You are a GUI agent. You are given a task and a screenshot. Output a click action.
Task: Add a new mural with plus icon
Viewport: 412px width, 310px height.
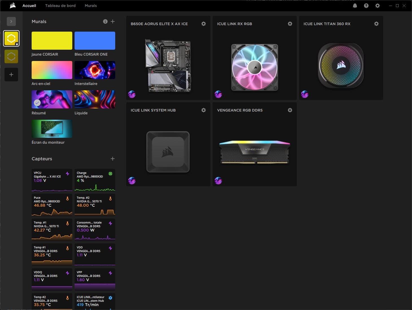point(113,21)
